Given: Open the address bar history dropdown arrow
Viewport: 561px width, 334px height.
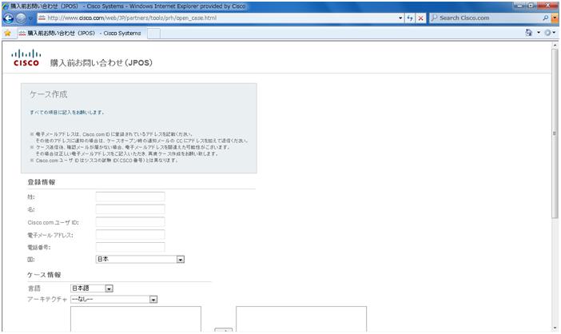Looking at the screenshot, I should [x=400, y=18].
